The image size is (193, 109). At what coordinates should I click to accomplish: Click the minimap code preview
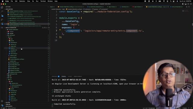click(x=185, y=11)
